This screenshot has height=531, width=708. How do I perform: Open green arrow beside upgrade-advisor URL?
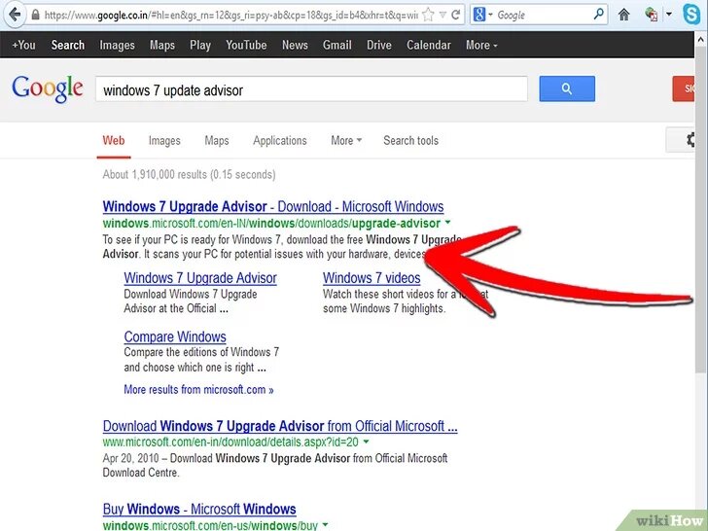tap(448, 222)
